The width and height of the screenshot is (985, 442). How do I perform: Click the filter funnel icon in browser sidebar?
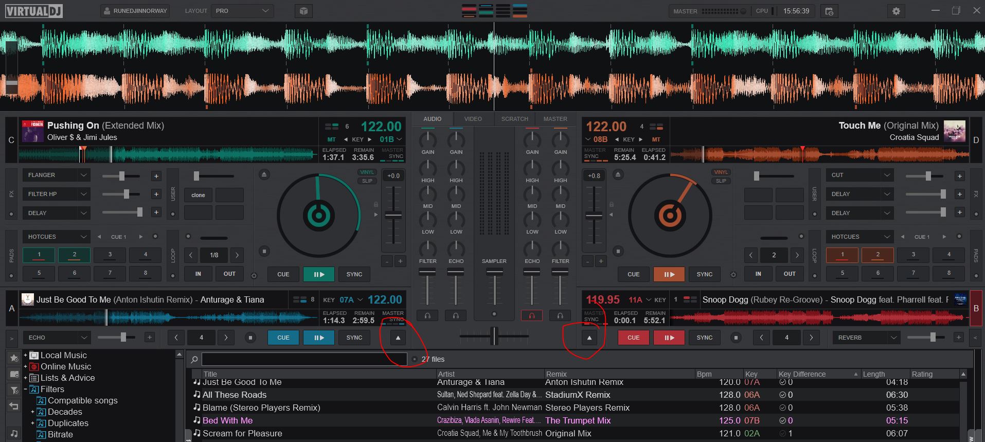pos(14,391)
